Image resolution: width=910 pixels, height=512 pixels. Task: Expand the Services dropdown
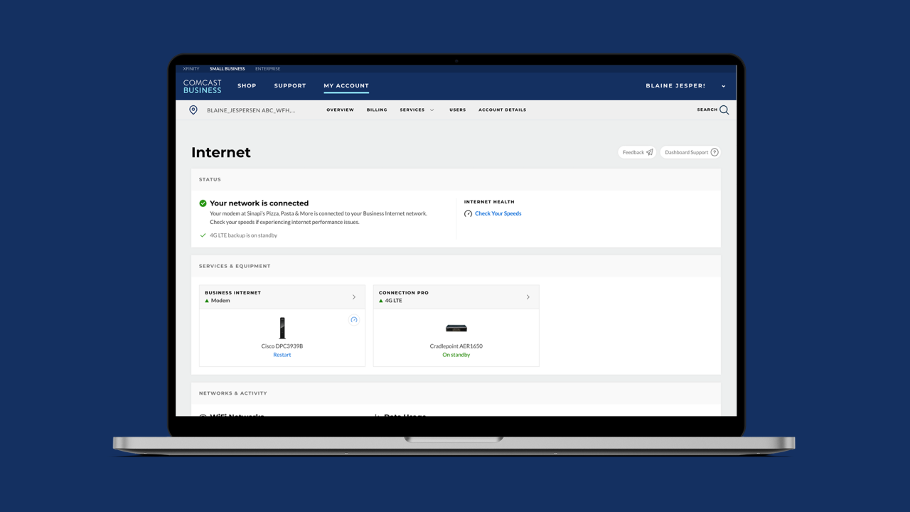pyautogui.click(x=417, y=110)
